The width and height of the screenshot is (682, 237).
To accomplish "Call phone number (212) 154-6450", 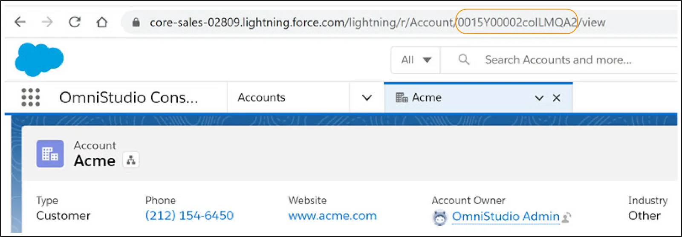I will [x=189, y=216].
